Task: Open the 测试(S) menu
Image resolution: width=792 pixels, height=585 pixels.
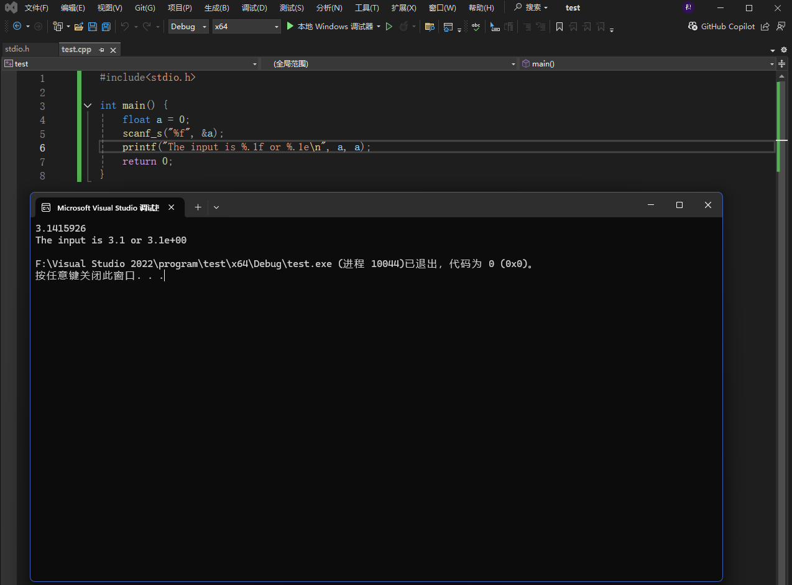Action: click(x=292, y=8)
